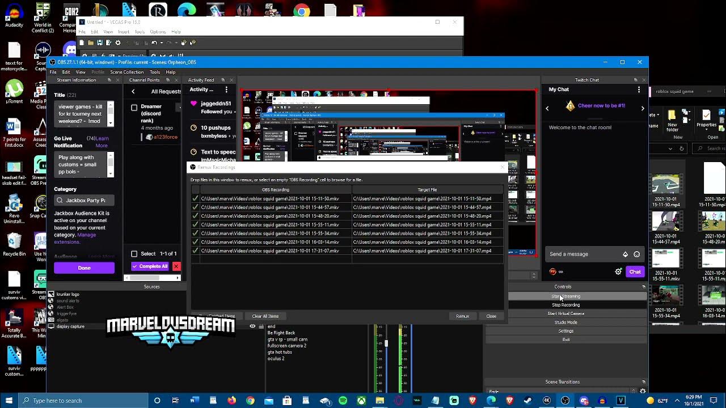Open Audacity desktop shortcut
The width and height of the screenshot is (726, 408).
(x=14, y=16)
